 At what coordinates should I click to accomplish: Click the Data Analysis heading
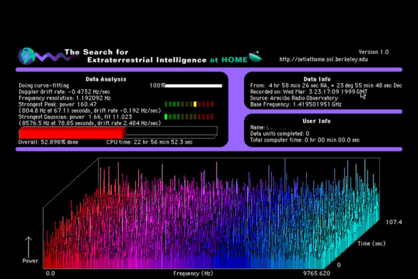point(106,79)
